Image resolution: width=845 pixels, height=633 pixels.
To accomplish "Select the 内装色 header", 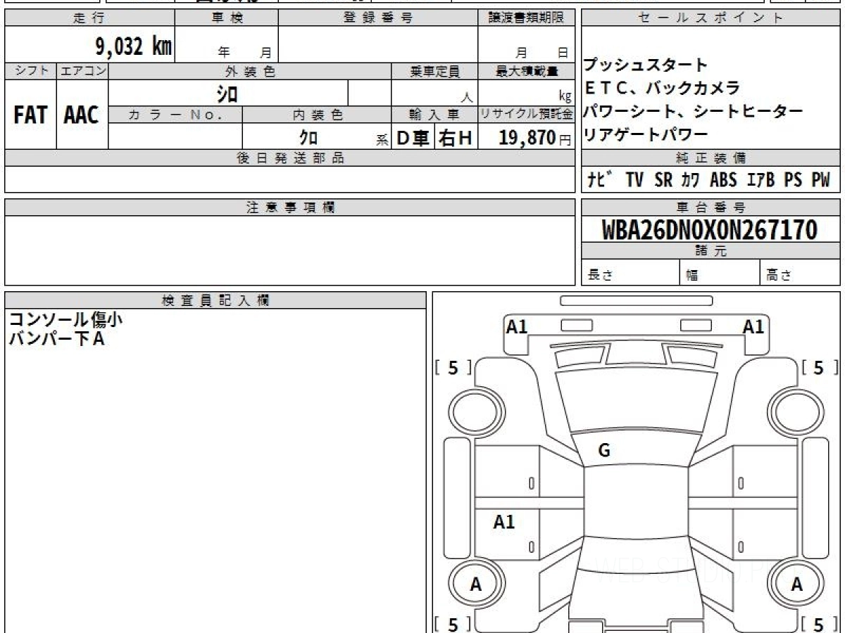I will coord(317,114).
